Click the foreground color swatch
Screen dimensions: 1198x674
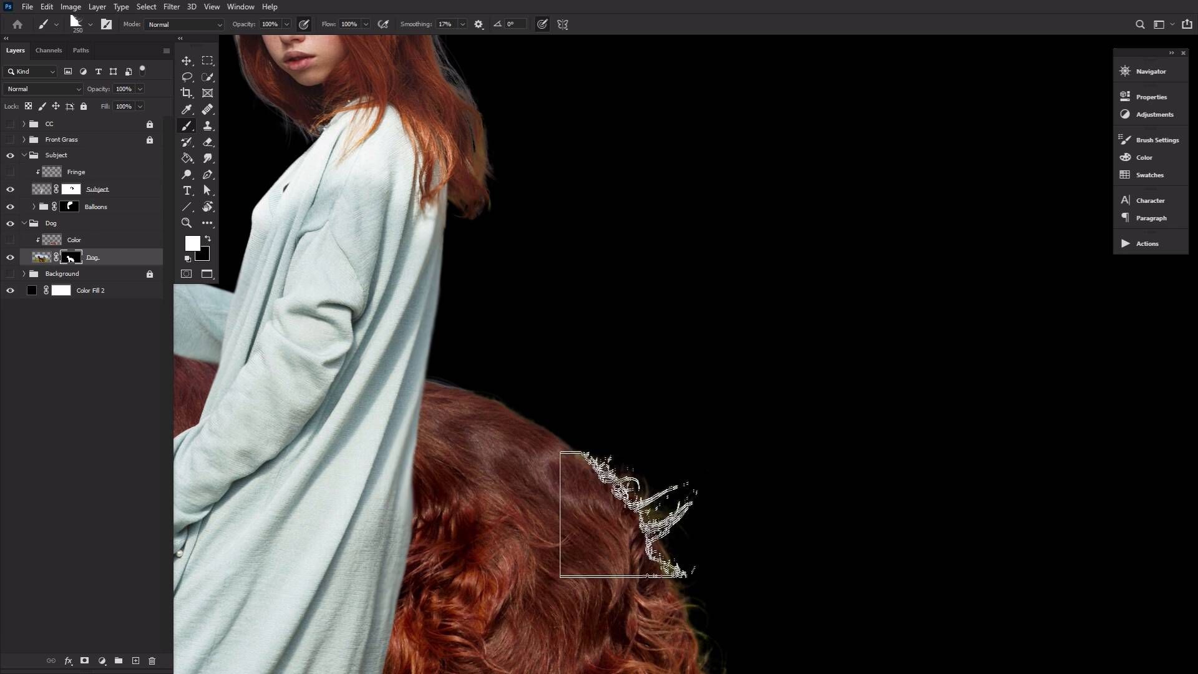[x=192, y=243]
